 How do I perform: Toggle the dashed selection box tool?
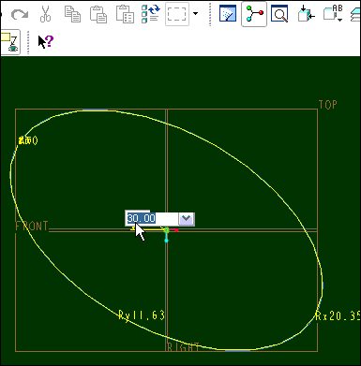pos(177,14)
